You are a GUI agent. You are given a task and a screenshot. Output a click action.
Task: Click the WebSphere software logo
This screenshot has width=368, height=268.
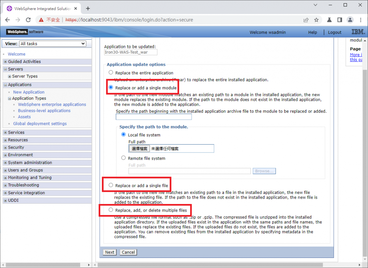(25, 32)
